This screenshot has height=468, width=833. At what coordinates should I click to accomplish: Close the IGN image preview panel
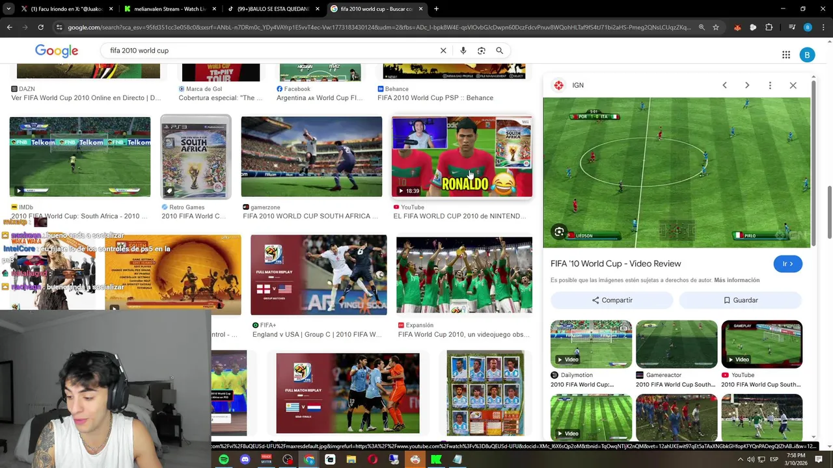793,85
